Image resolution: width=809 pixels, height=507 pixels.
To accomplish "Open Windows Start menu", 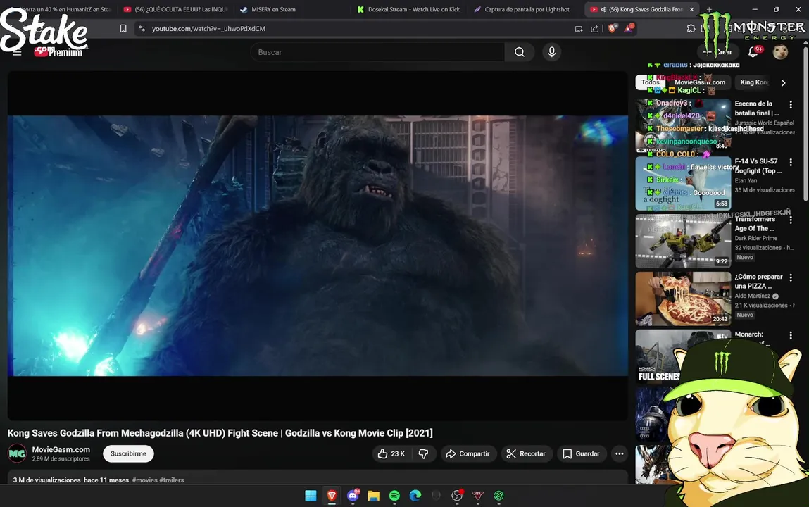I will click(311, 496).
